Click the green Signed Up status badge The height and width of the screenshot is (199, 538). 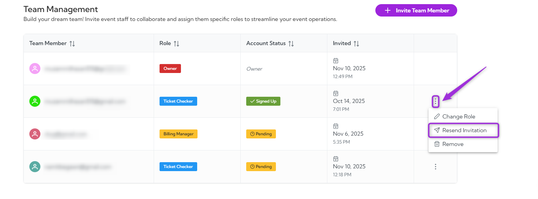[x=263, y=101]
